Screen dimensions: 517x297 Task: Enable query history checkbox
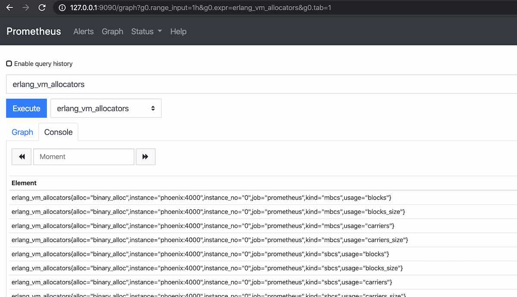9,64
